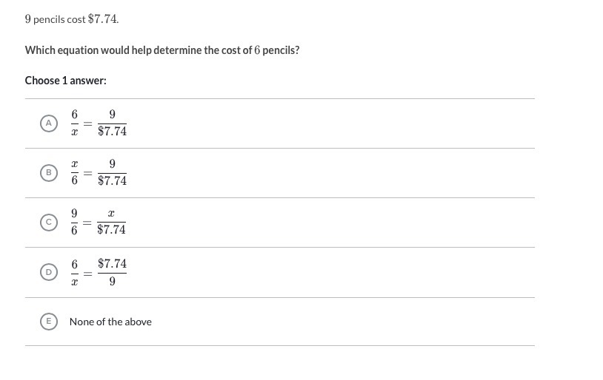Click the "Which equation would help determine" question text
The width and height of the screenshot is (603, 380).
point(162,50)
